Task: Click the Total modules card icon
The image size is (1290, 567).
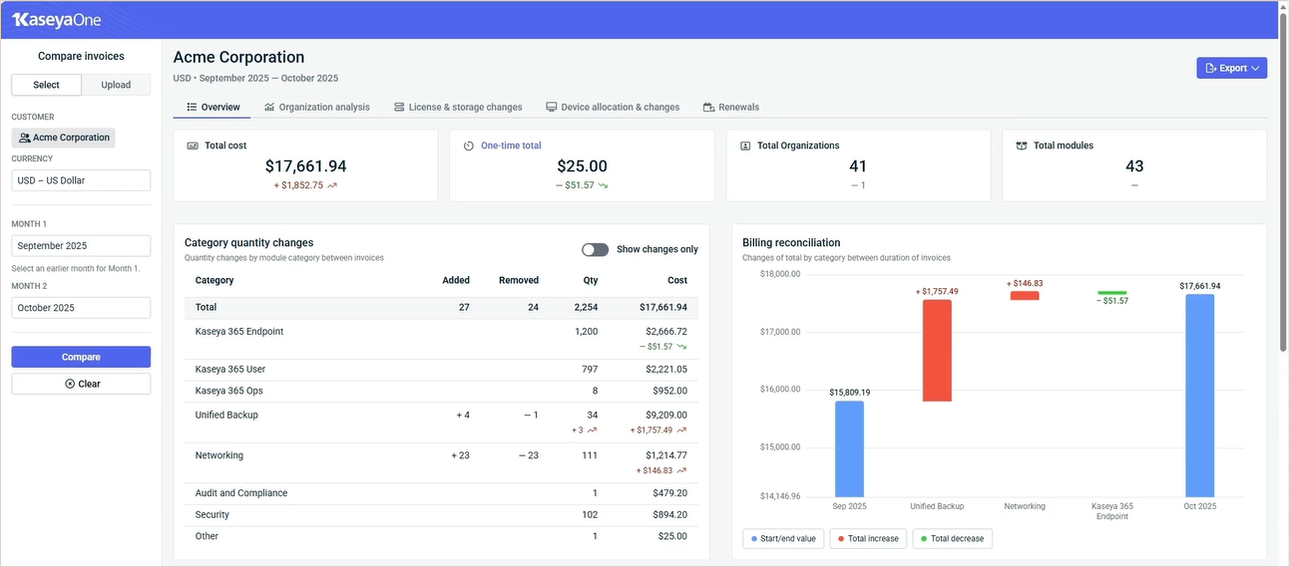Action: [1022, 145]
